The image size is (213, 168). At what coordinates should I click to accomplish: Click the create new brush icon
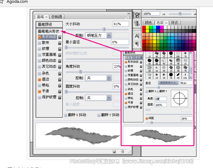pos(114,152)
